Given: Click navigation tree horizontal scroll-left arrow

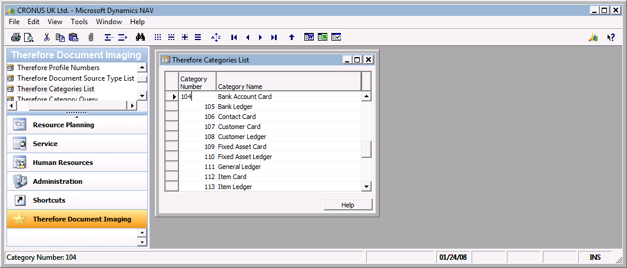Looking at the screenshot, I should tap(12, 105).
